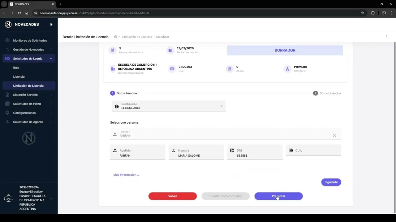The height and width of the screenshot is (222, 396).
Task: Click the Persona search field
Action: click(x=226, y=134)
